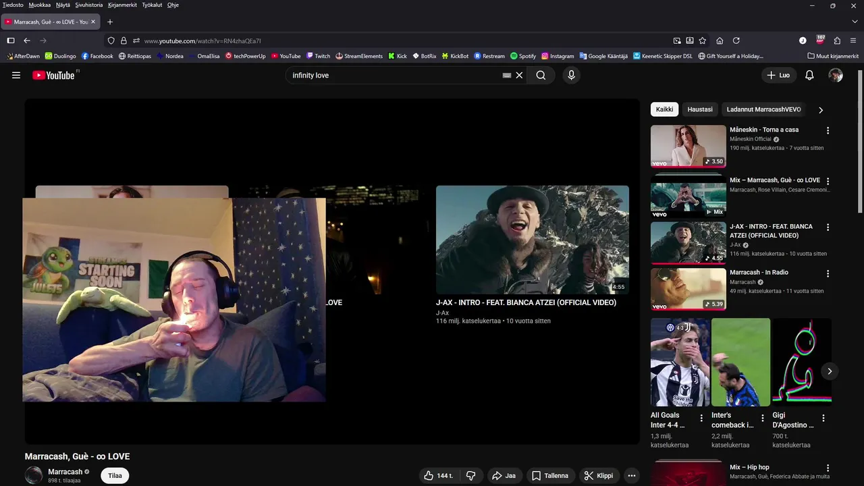Screen dimensions: 864x486
Task: Open options menu for Marracash - In Radio
Action: tap(828, 273)
